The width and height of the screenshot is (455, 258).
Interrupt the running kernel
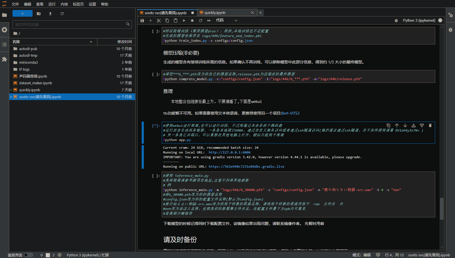click(x=192, y=20)
